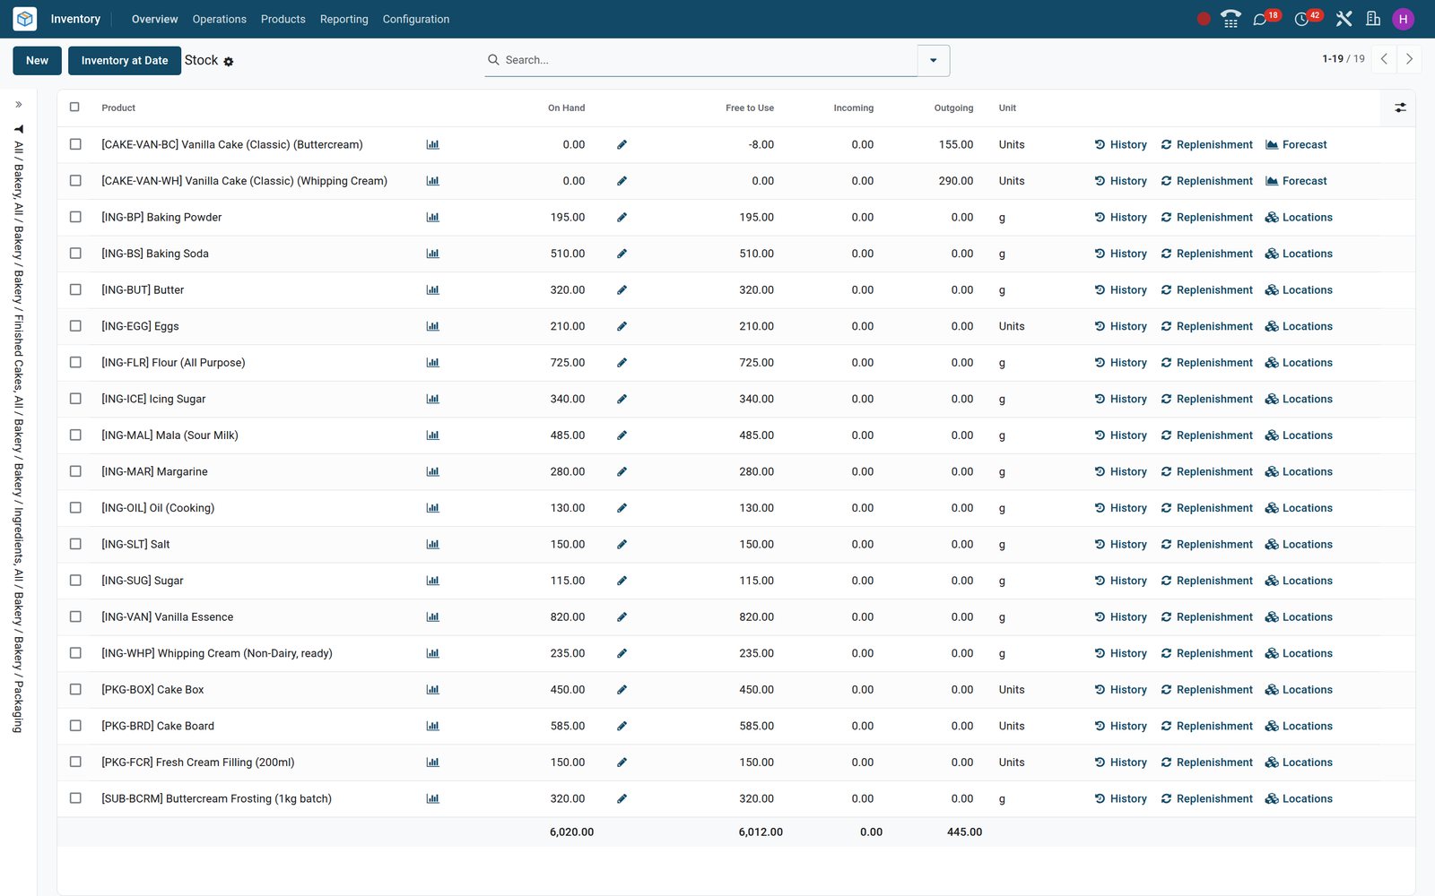The width and height of the screenshot is (1435, 896).
Task: Go to previous page arrow
Action: click(1384, 59)
